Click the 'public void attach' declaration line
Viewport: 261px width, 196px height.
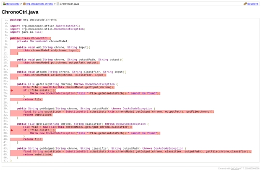(71, 72)
